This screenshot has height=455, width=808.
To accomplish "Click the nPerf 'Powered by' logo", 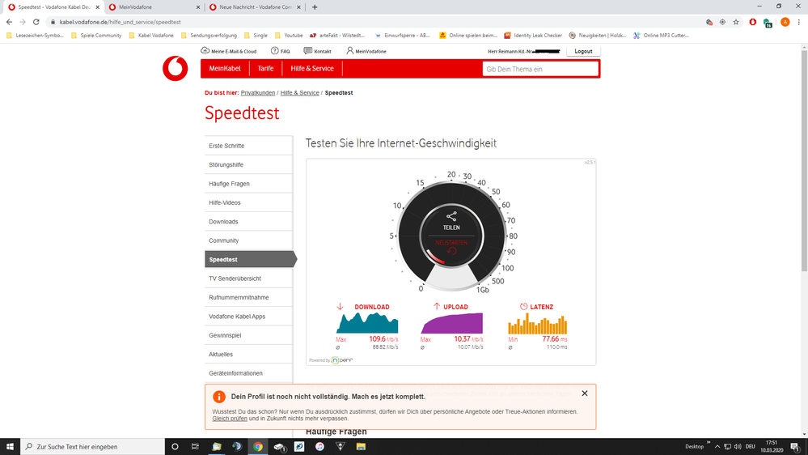I will point(342,360).
